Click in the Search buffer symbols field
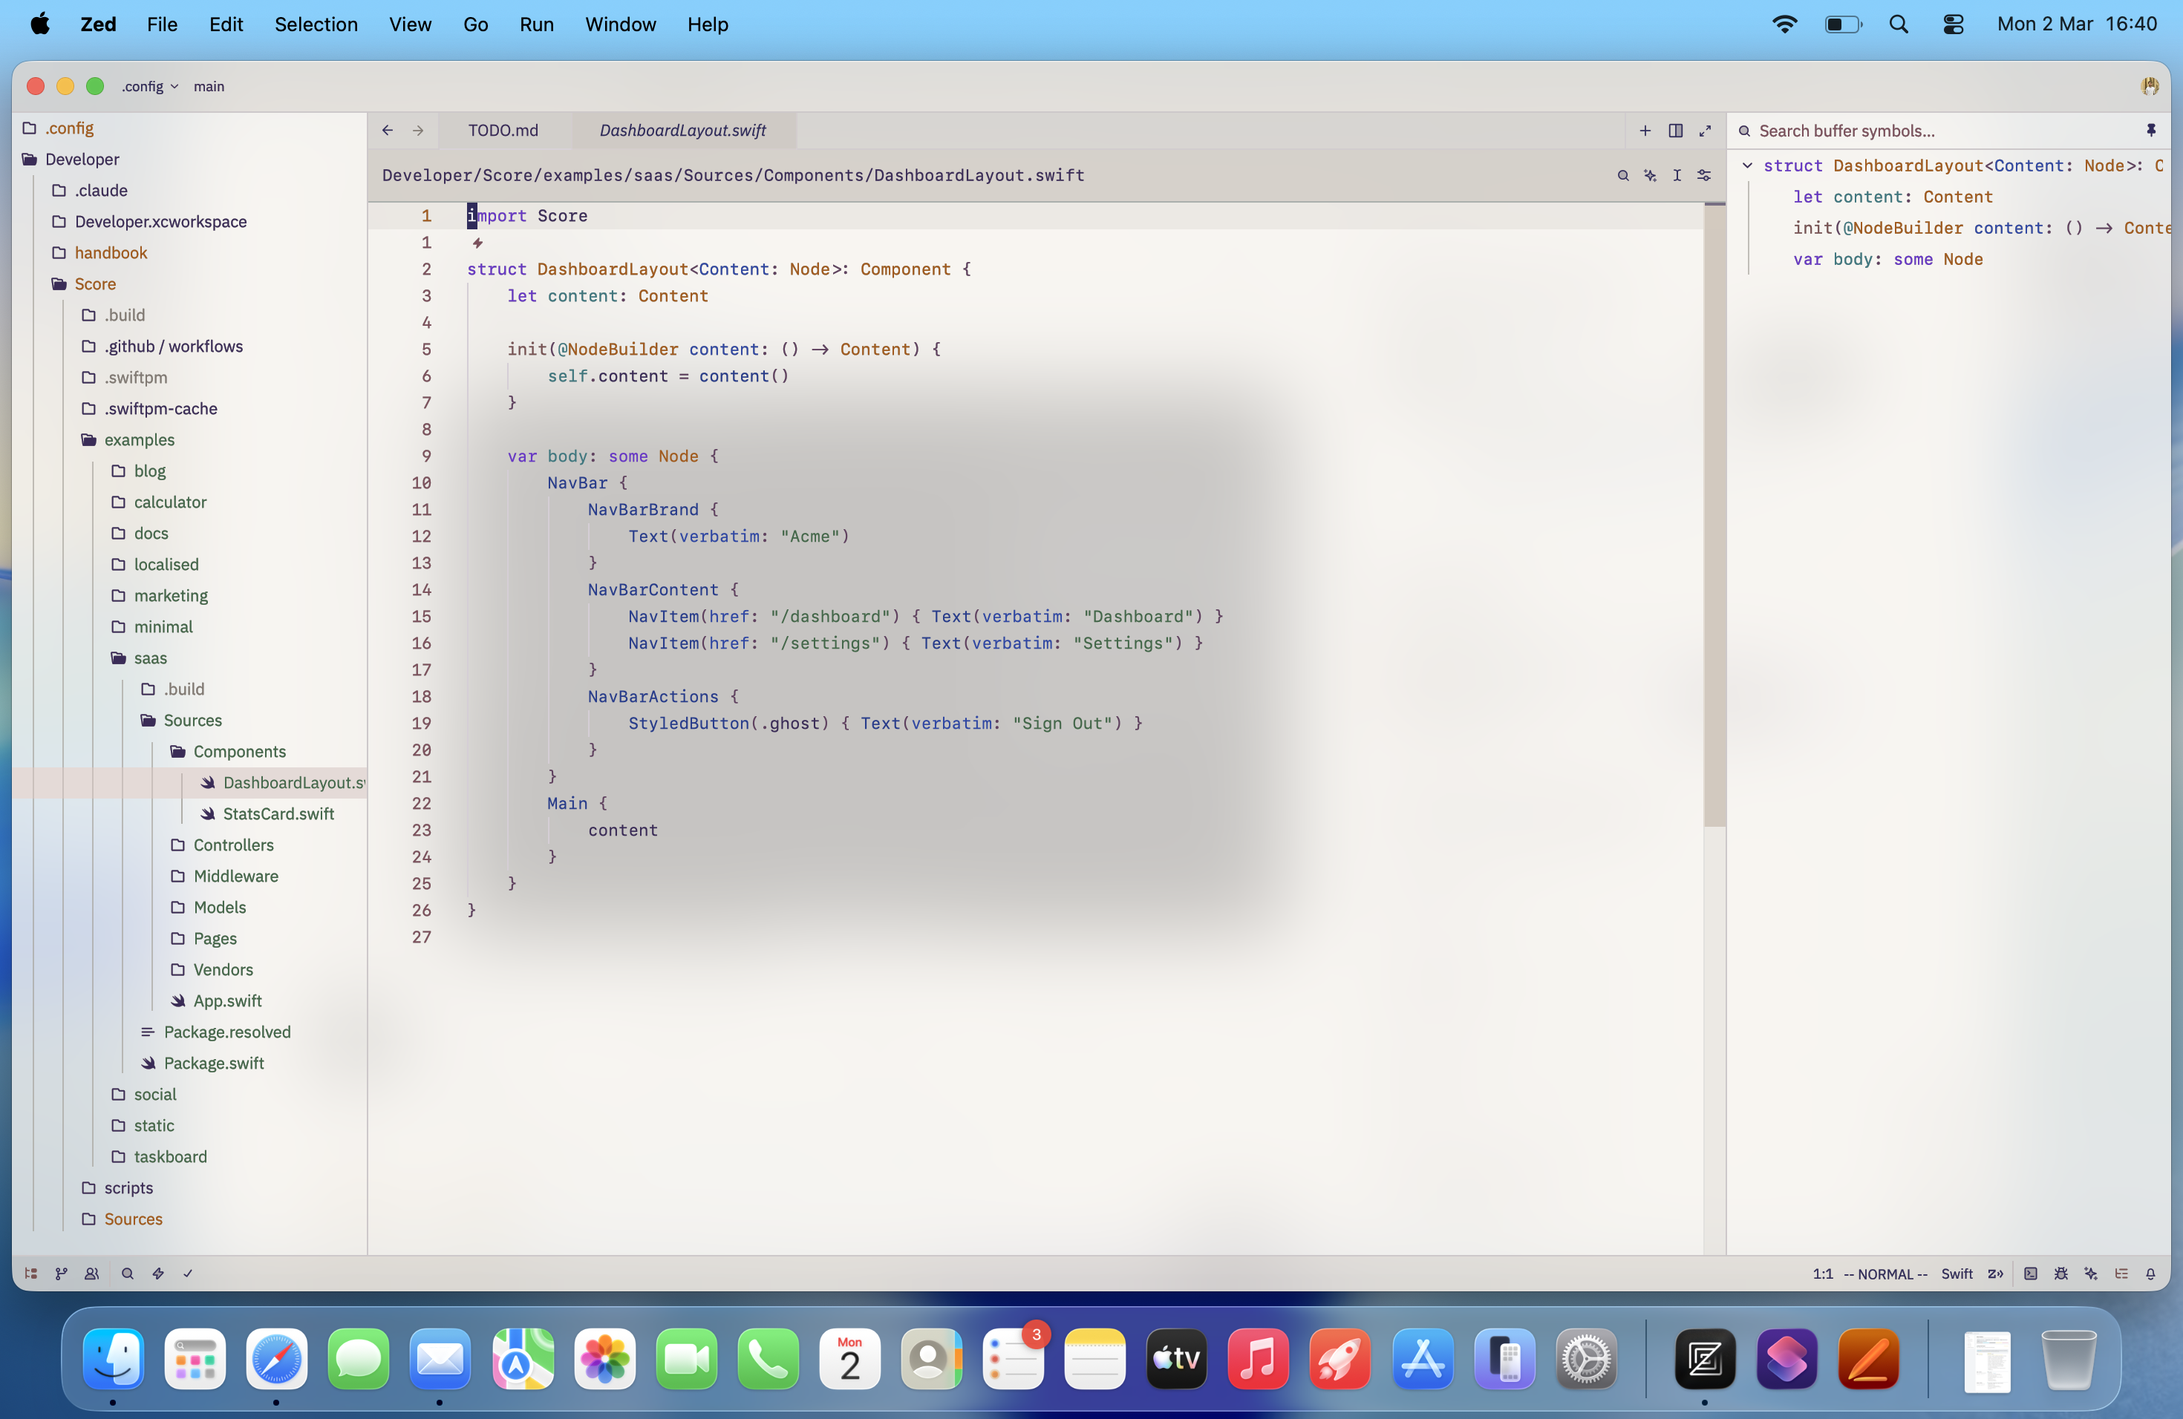Screen dimensions: 2183x1419 [x=1935, y=130]
